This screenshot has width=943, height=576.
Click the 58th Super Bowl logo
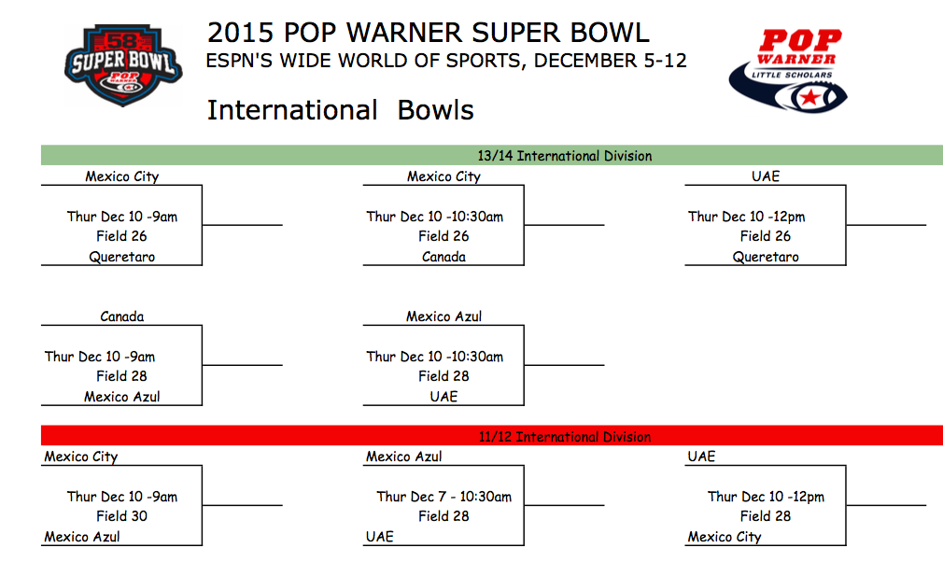pos(121,65)
